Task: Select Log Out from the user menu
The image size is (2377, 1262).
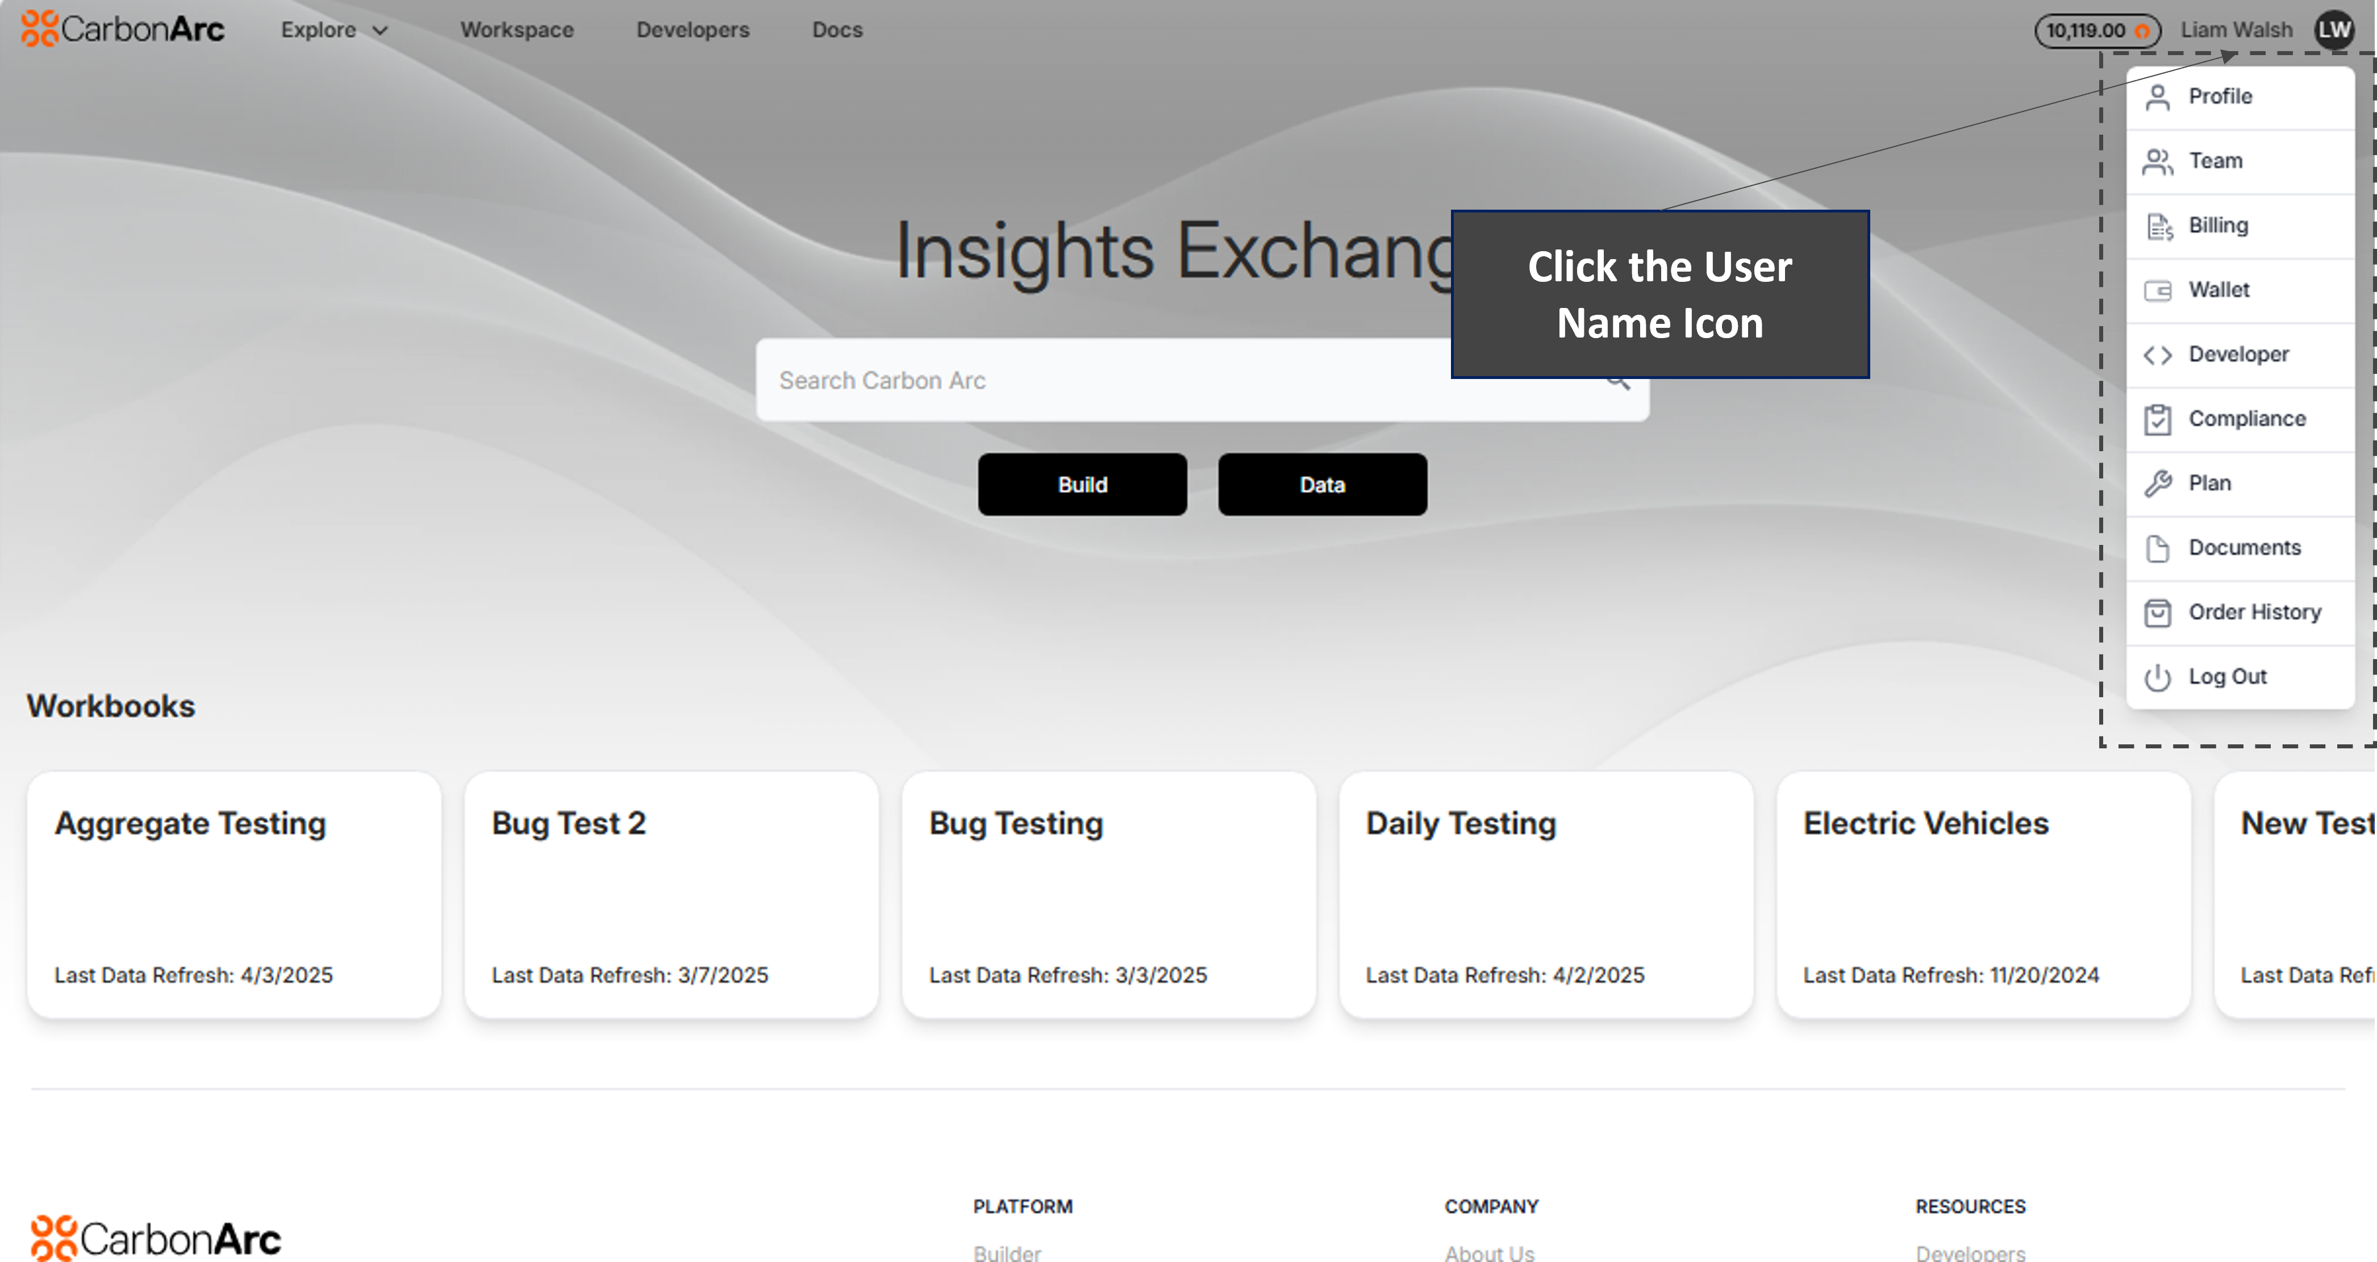Action: point(2241,678)
